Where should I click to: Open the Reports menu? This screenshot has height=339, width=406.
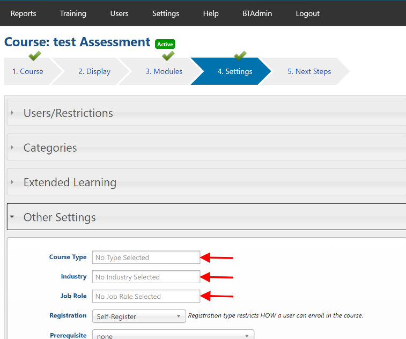coord(23,13)
